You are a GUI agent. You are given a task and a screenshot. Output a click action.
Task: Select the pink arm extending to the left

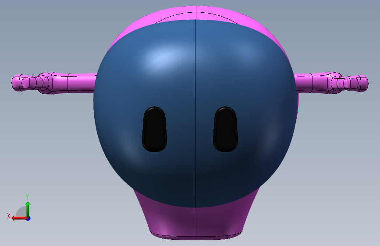point(54,83)
